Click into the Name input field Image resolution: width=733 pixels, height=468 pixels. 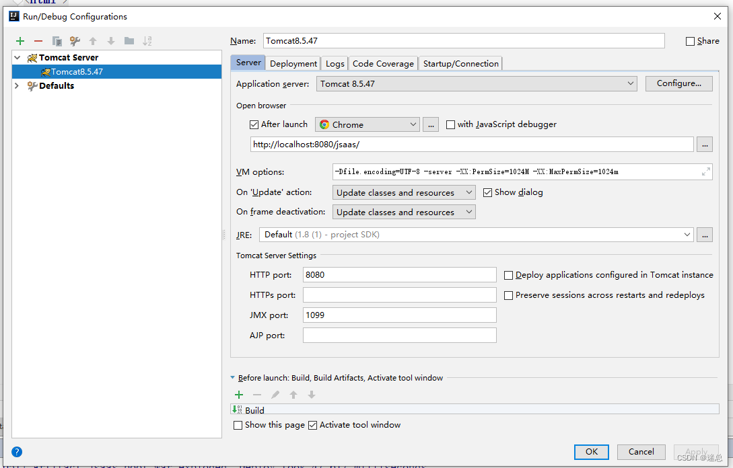tap(464, 40)
